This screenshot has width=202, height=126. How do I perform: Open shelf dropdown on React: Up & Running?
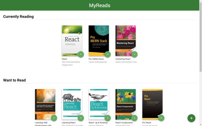tap(108, 118)
